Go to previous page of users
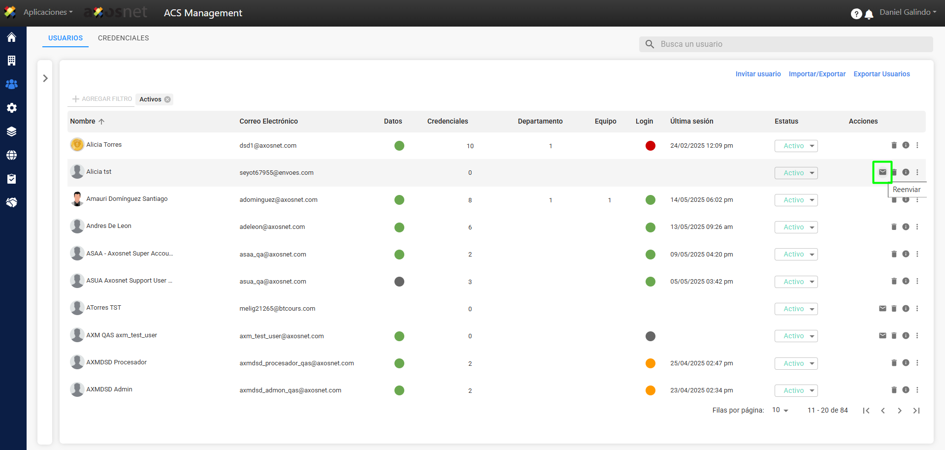This screenshot has width=945, height=450. click(883, 411)
